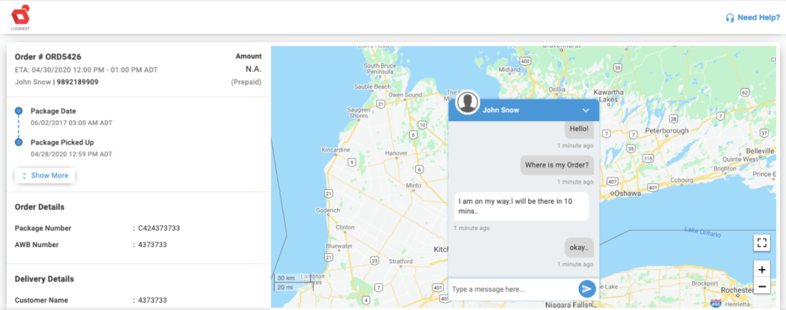786x310 pixels.
Task: Click Peterborough on the map
Action: point(667,131)
